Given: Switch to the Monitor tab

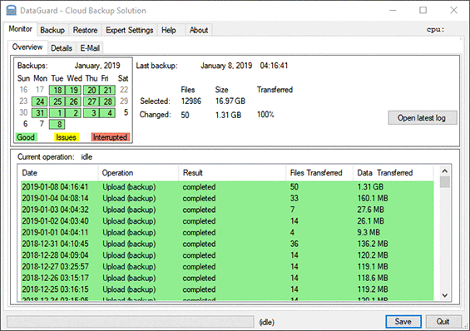Looking at the screenshot, I should [21, 29].
